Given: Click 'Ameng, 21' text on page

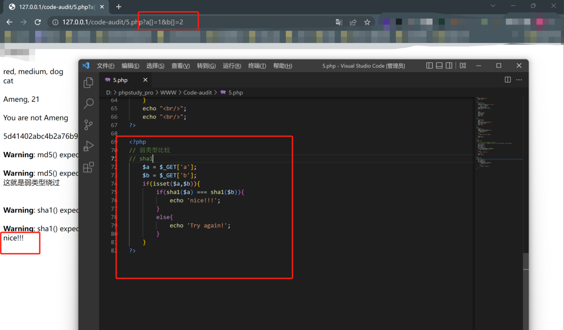Looking at the screenshot, I should [21, 99].
